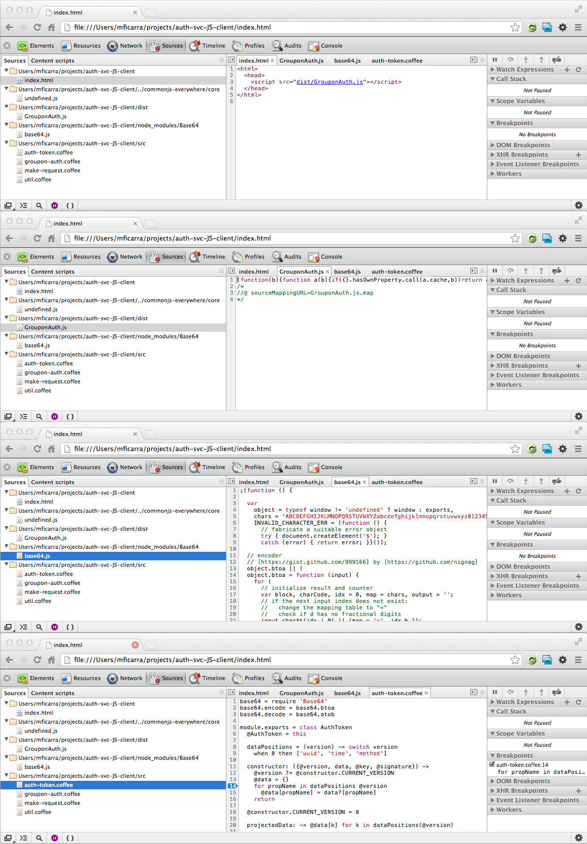
Task: Switch to index.html file tab in window showing auth-token.coffee
Action: click(x=254, y=693)
